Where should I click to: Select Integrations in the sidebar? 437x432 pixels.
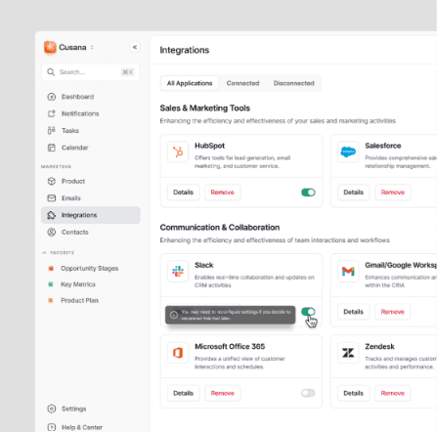point(91,215)
